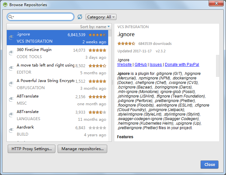Click the 'Updated 2017-11-17' text
The height and width of the screenshot is (175, 226).
[135, 51]
